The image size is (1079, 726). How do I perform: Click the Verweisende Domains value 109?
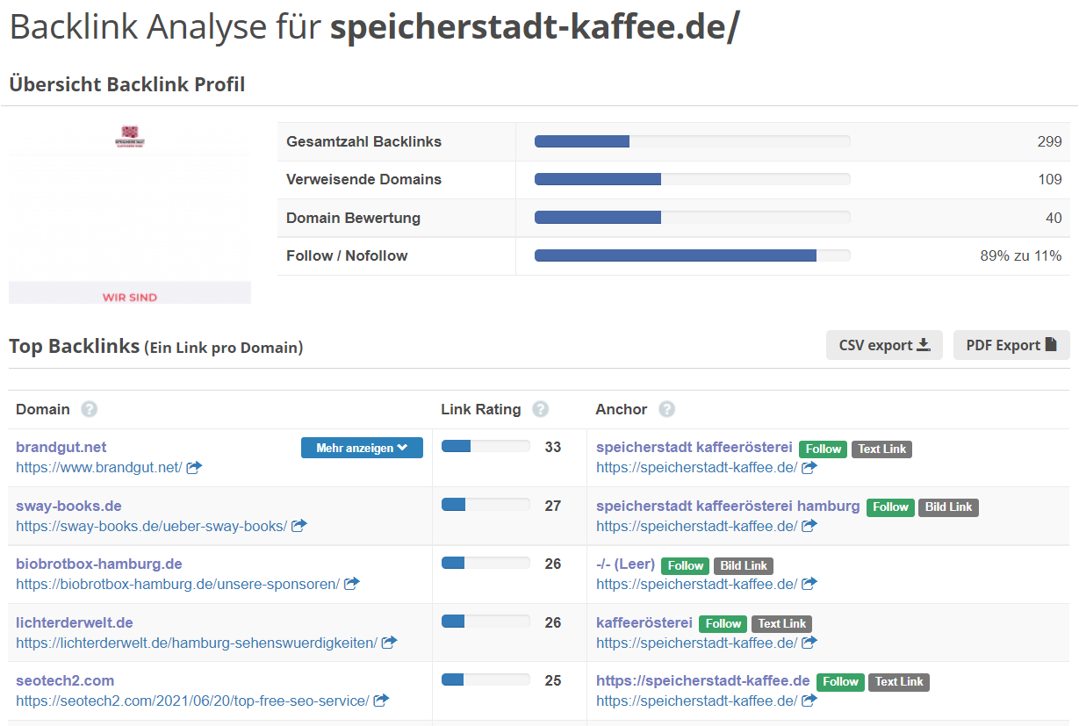click(x=1050, y=179)
